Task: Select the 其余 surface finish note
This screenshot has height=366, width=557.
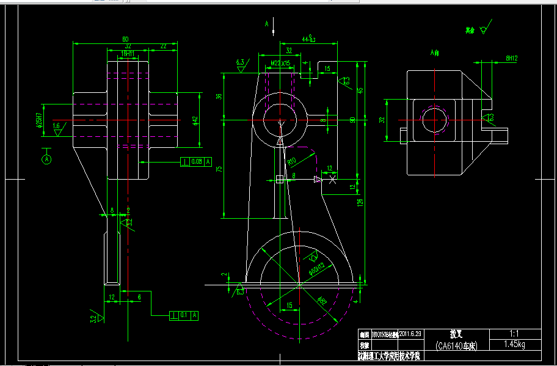Action: pyautogui.click(x=470, y=31)
